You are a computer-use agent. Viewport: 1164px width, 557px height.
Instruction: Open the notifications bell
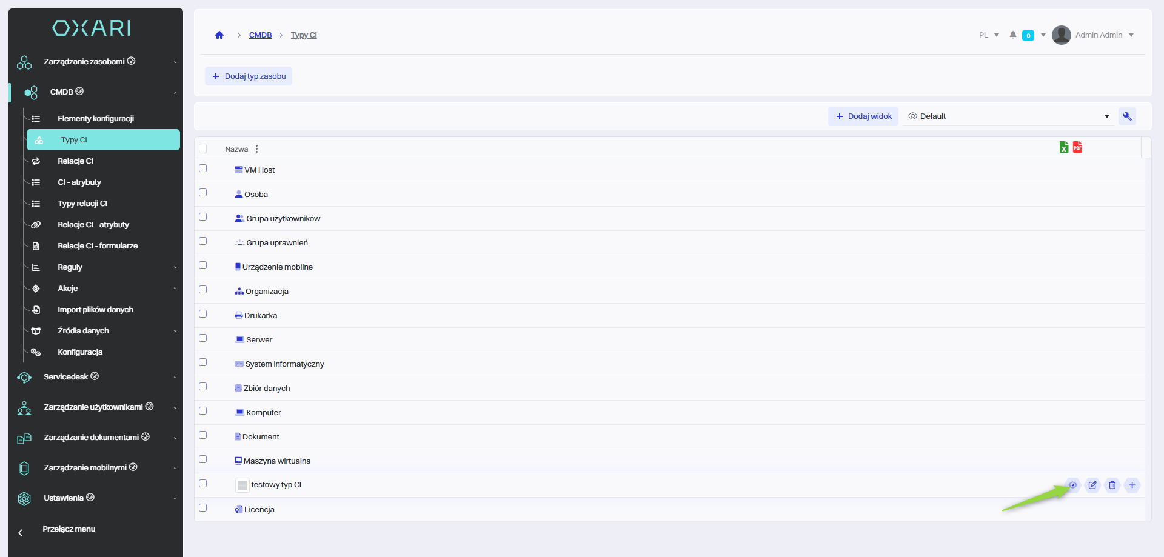(x=1013, y=35)
